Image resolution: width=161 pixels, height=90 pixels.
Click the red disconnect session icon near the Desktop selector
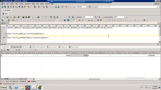pyautogui.click(x=99, y=17)
